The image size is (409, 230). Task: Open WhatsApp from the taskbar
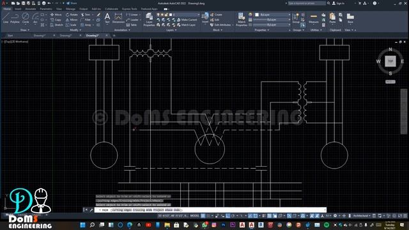(204, 225)
